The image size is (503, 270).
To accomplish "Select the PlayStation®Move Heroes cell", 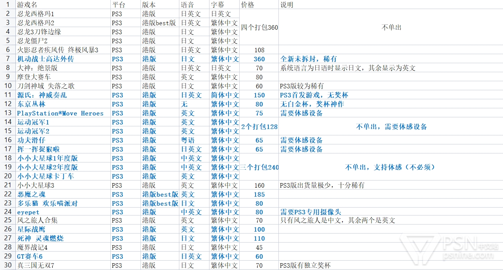I will click(63, 113).
